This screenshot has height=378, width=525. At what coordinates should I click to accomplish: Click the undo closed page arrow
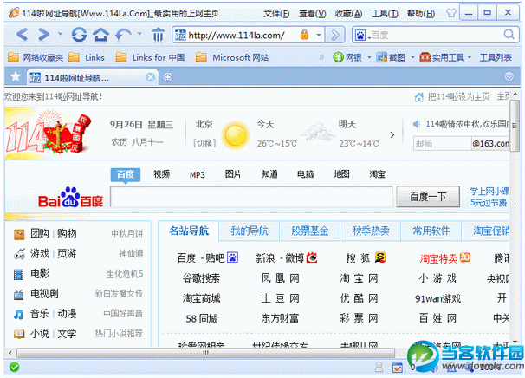pyautogui.click(x=123, y=35)
